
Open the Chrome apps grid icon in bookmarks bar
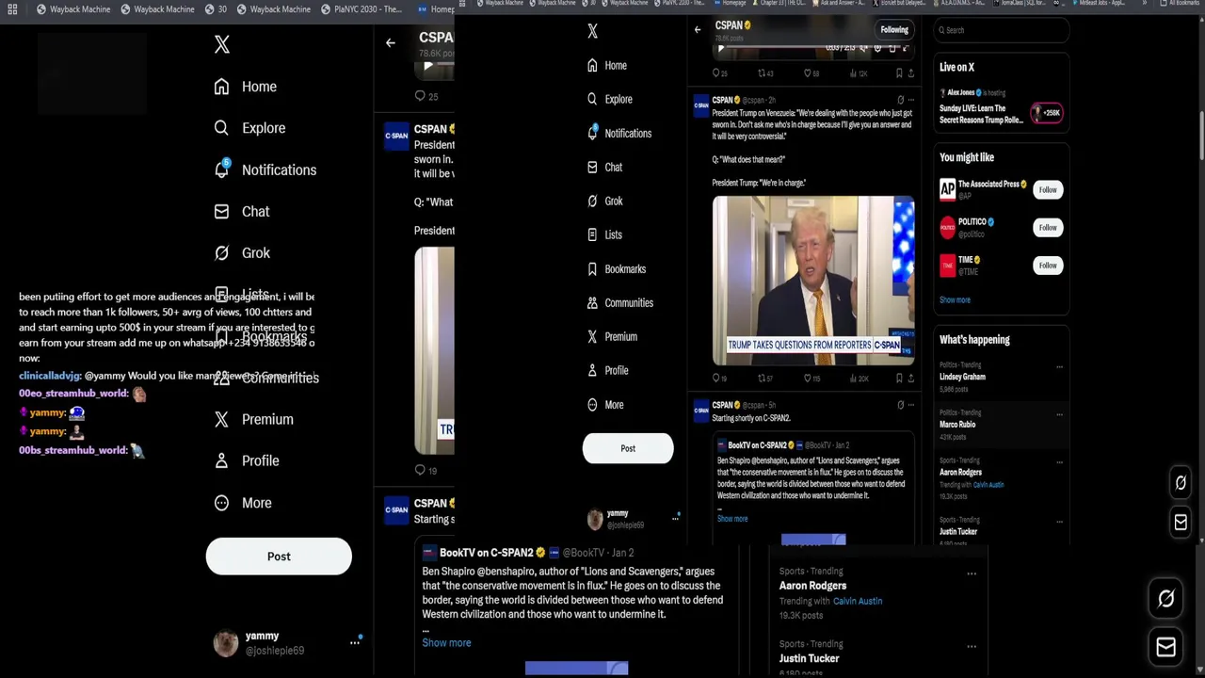(12, 9)
